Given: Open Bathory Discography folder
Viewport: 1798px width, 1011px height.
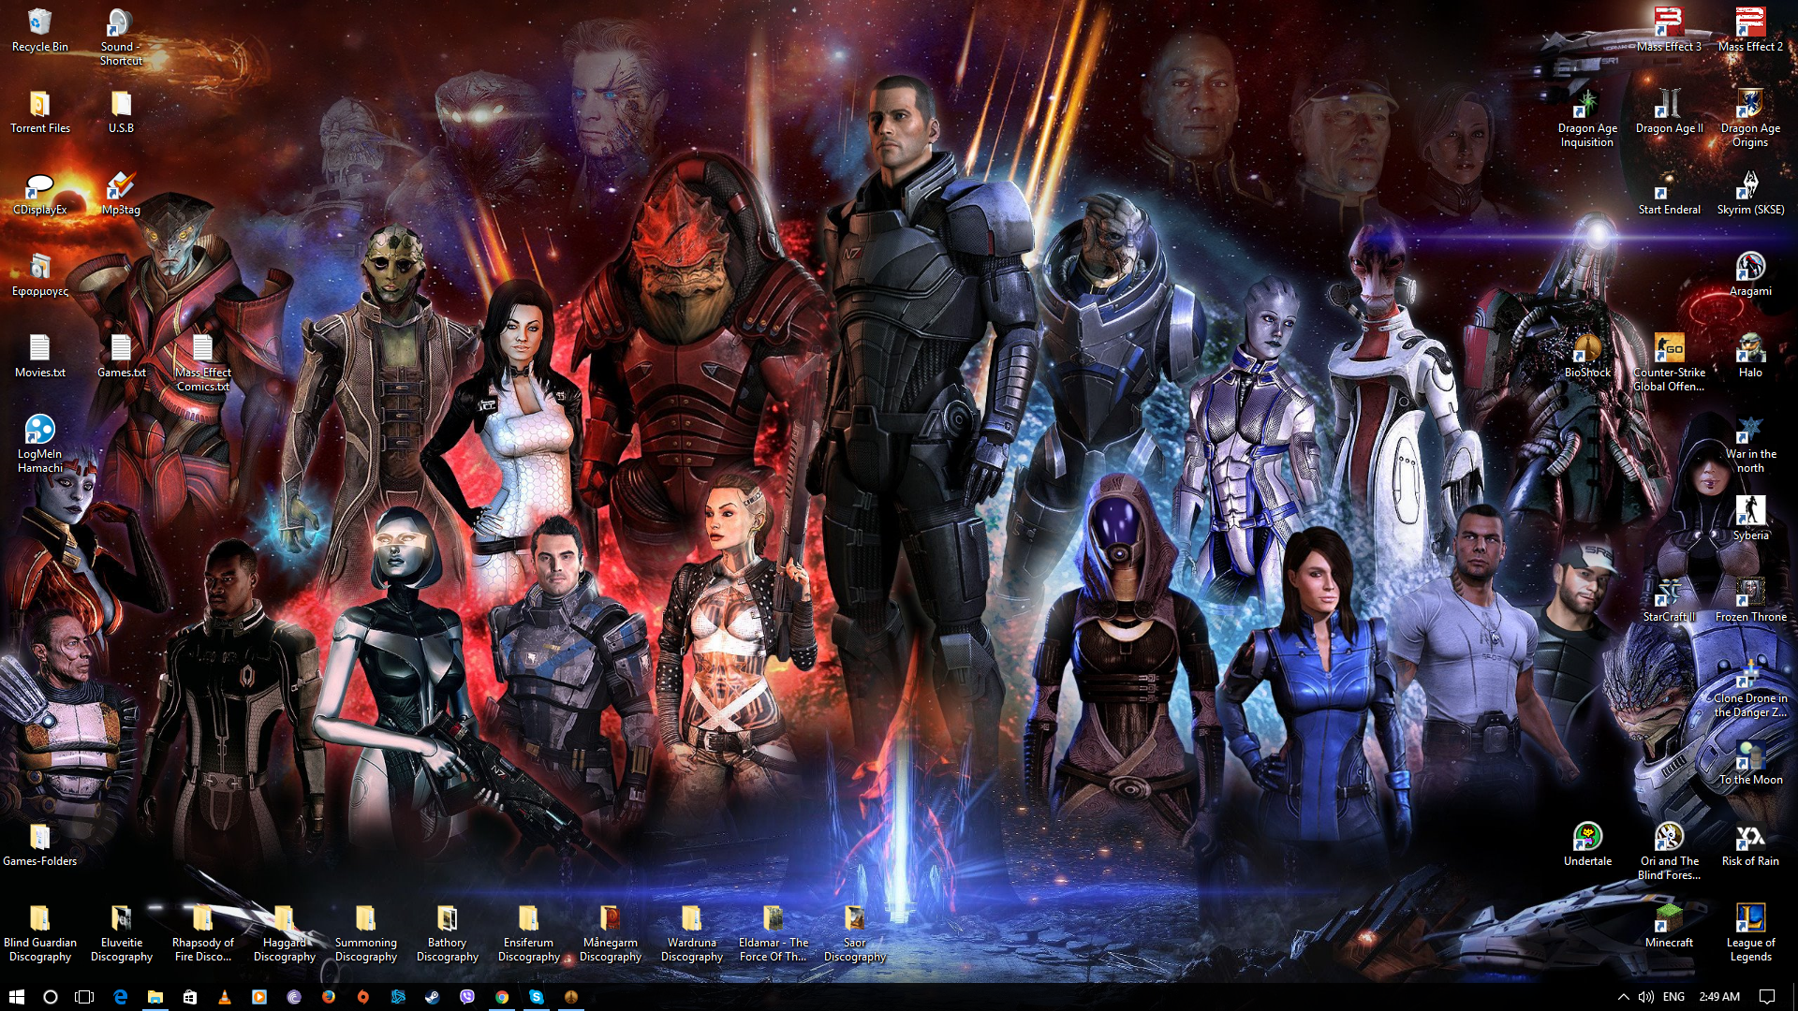Looking at the screenshot, I should coord(447,933).
